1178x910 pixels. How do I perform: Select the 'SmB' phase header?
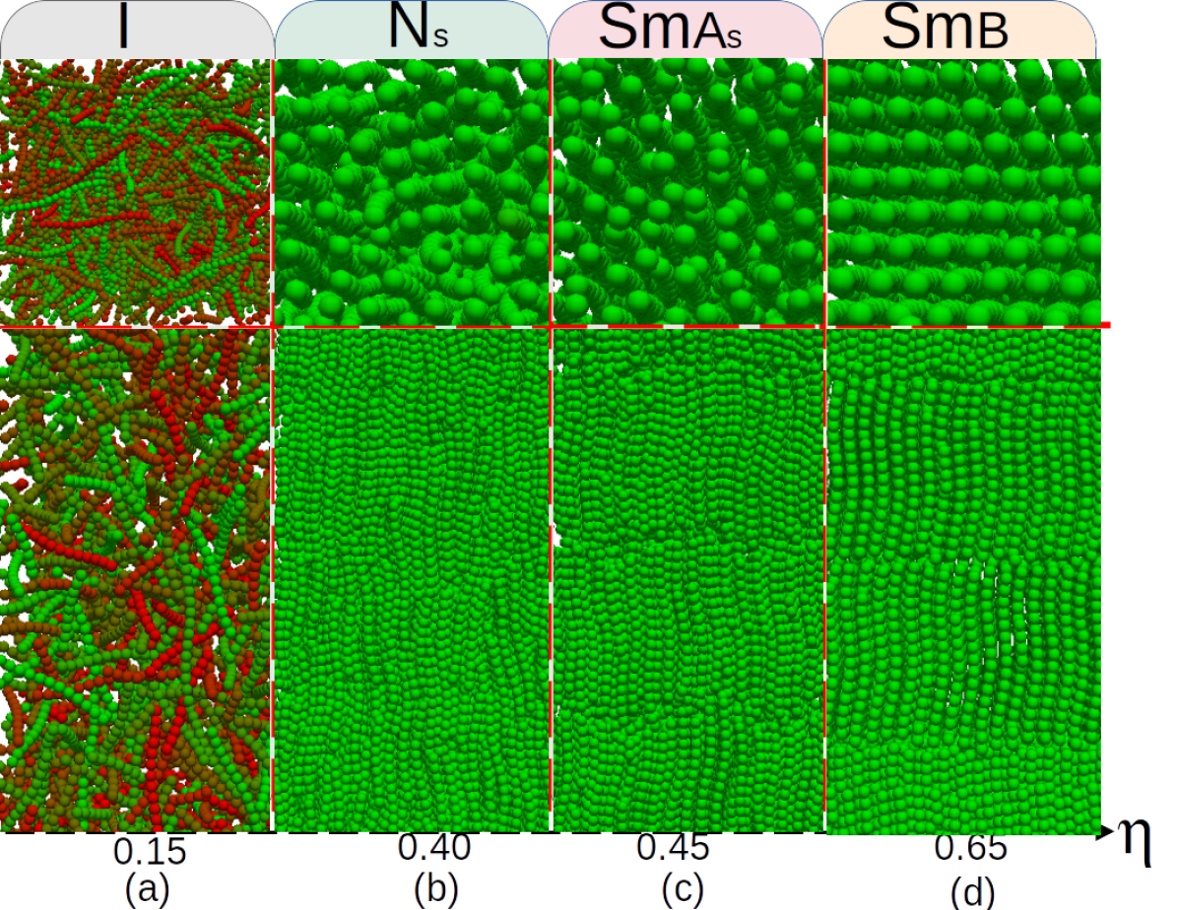click(959, 30)
